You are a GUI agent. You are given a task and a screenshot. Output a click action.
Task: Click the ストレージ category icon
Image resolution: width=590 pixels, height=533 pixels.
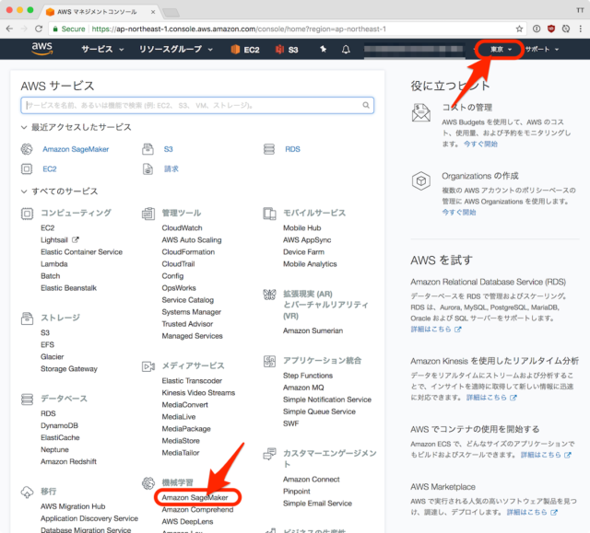coord(27,319)
